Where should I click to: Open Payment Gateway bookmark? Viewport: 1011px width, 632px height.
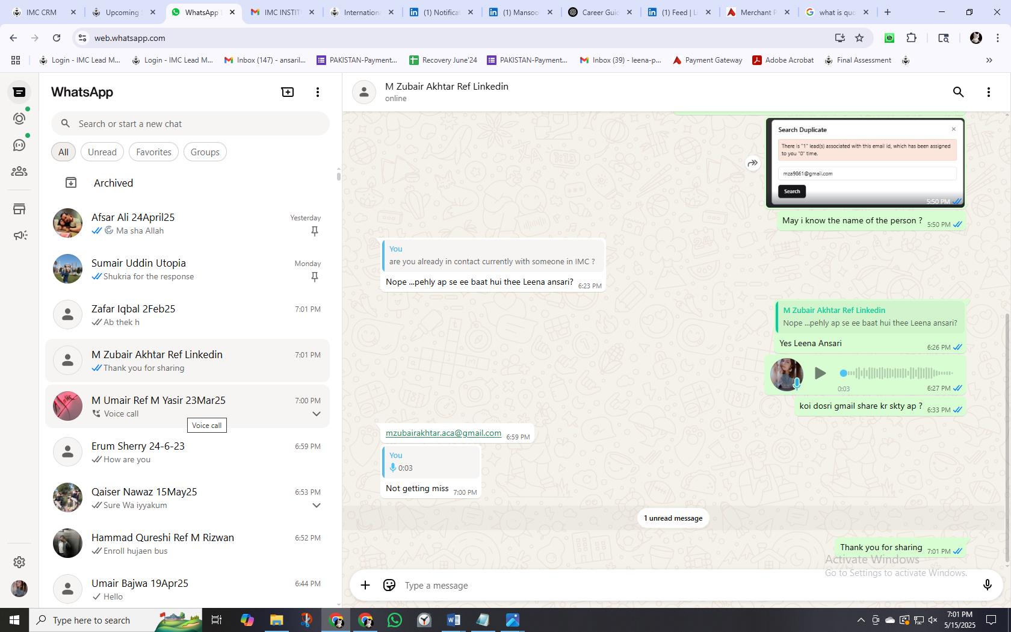click(708, 60)
